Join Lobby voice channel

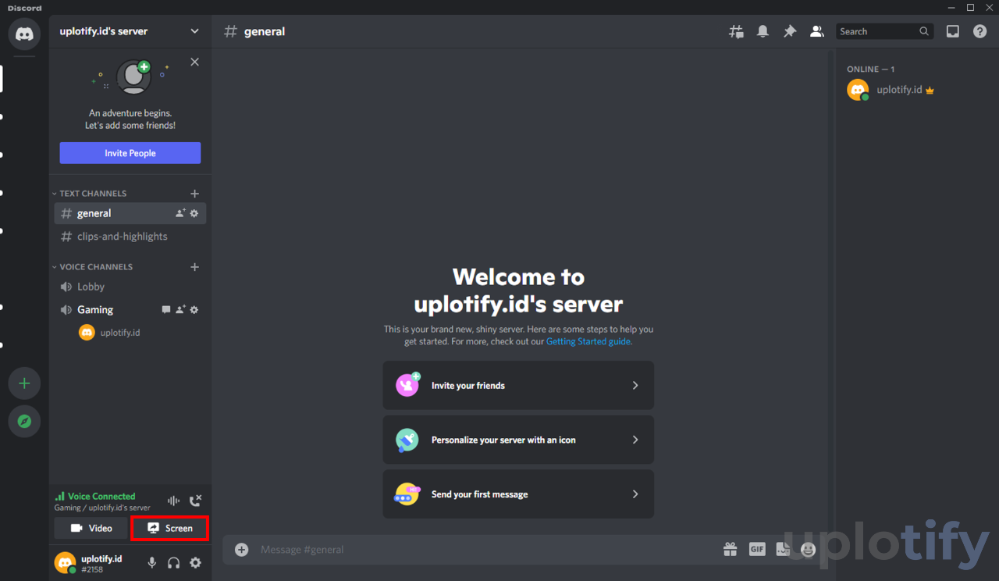(130, 287)
